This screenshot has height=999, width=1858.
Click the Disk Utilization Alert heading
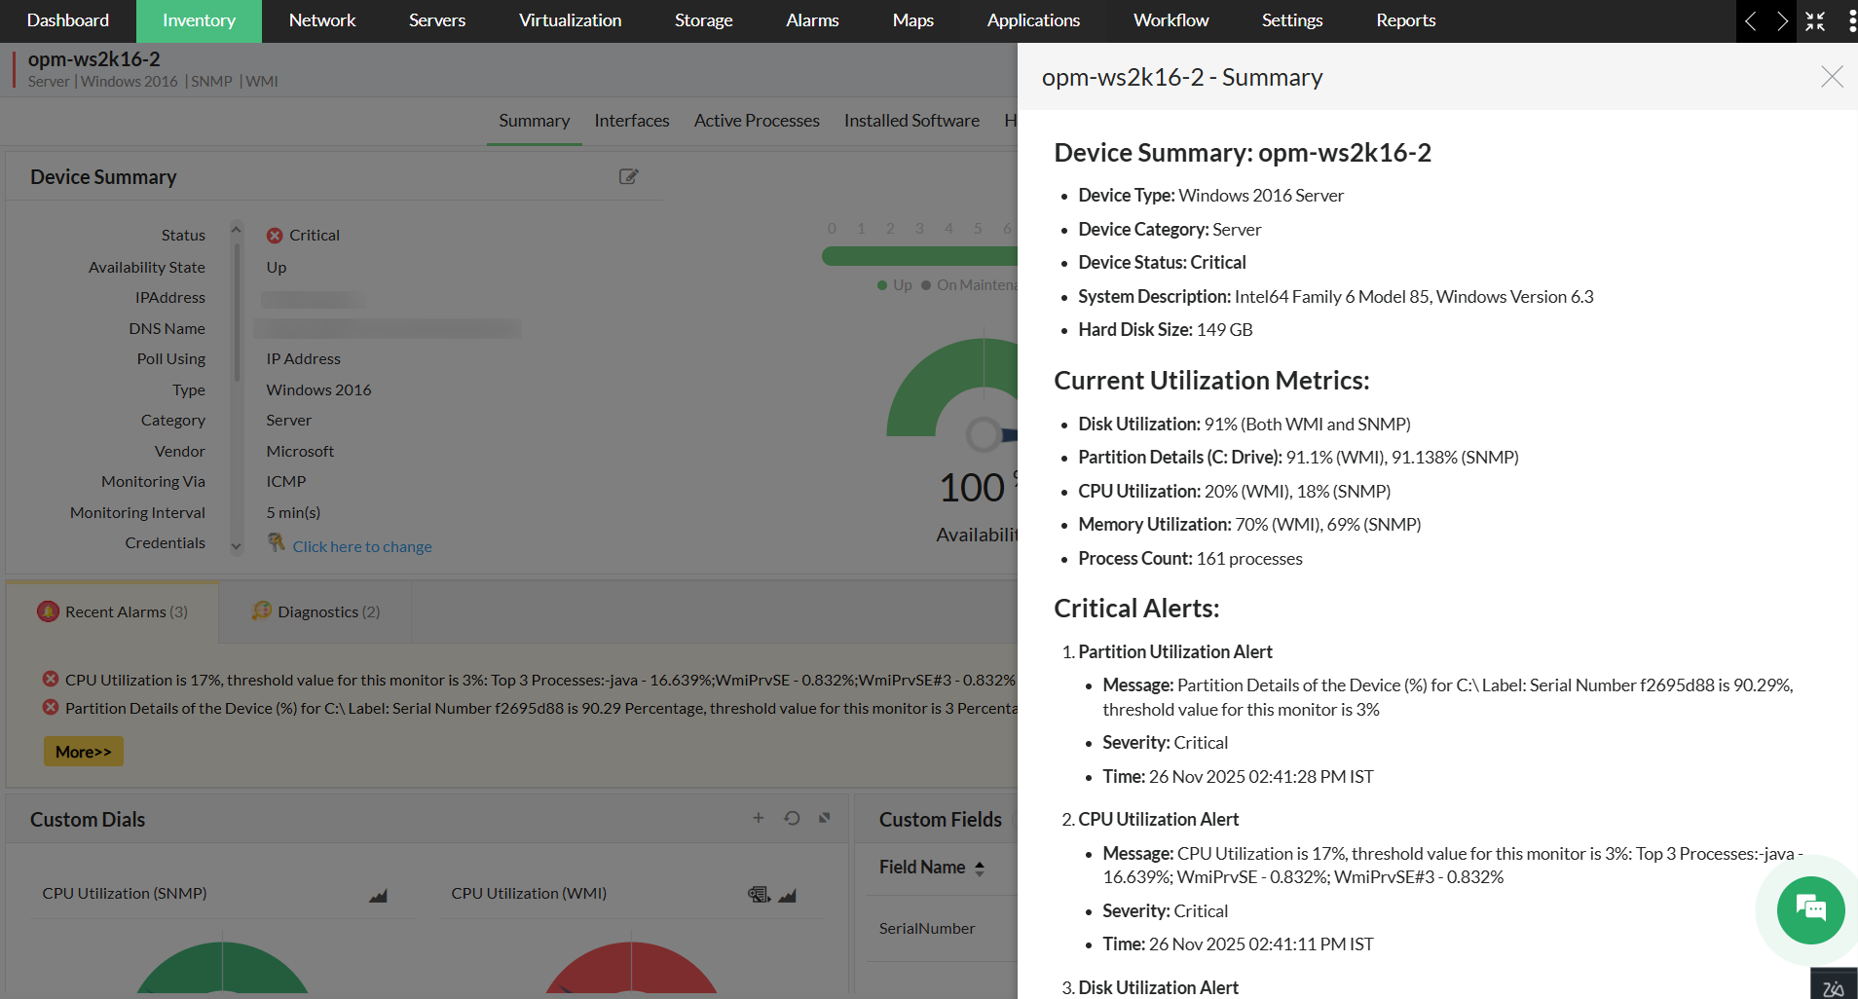(1158, 987)
